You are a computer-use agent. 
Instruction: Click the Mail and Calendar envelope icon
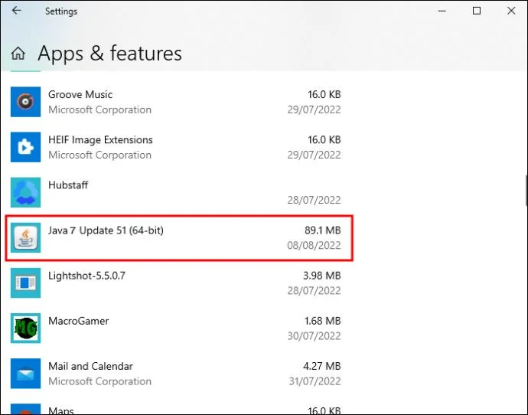tap(25, 374)
